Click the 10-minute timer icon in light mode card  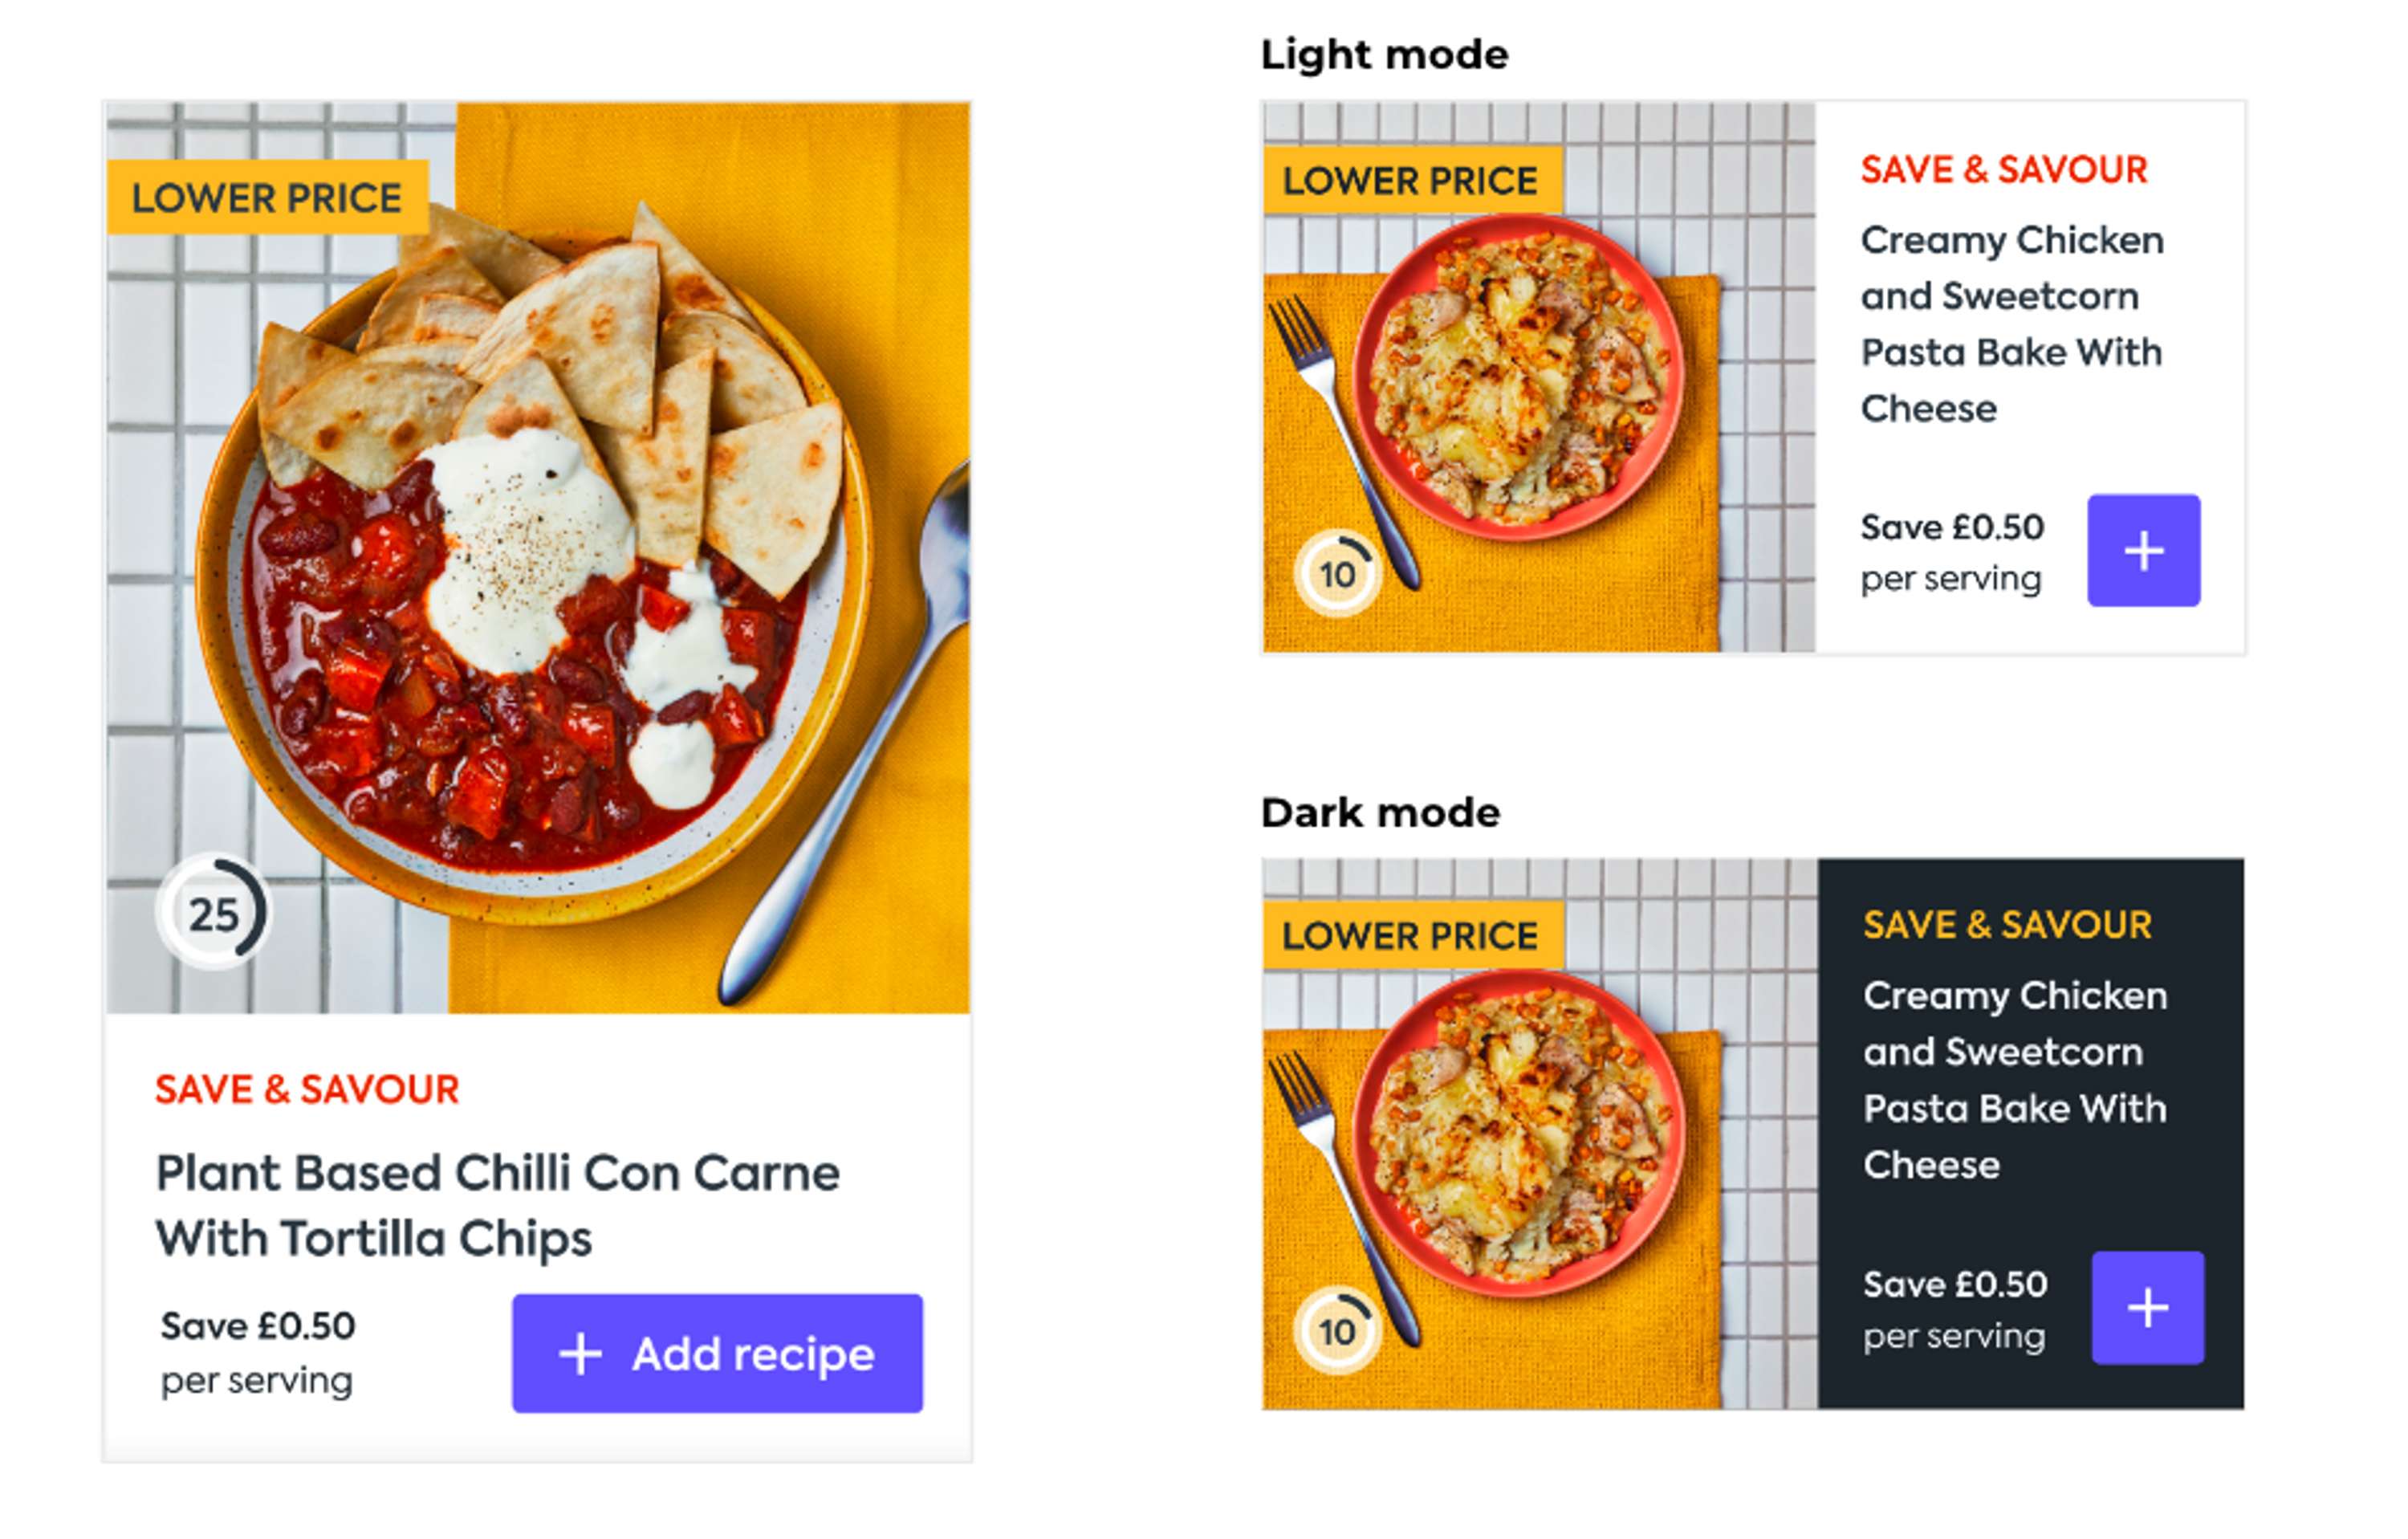(x=1336, y=574)
